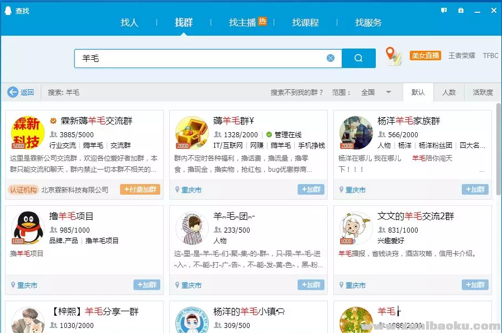The image size is (502, 333).
Task: Sort results by 人数
Action: coord(449,92)
